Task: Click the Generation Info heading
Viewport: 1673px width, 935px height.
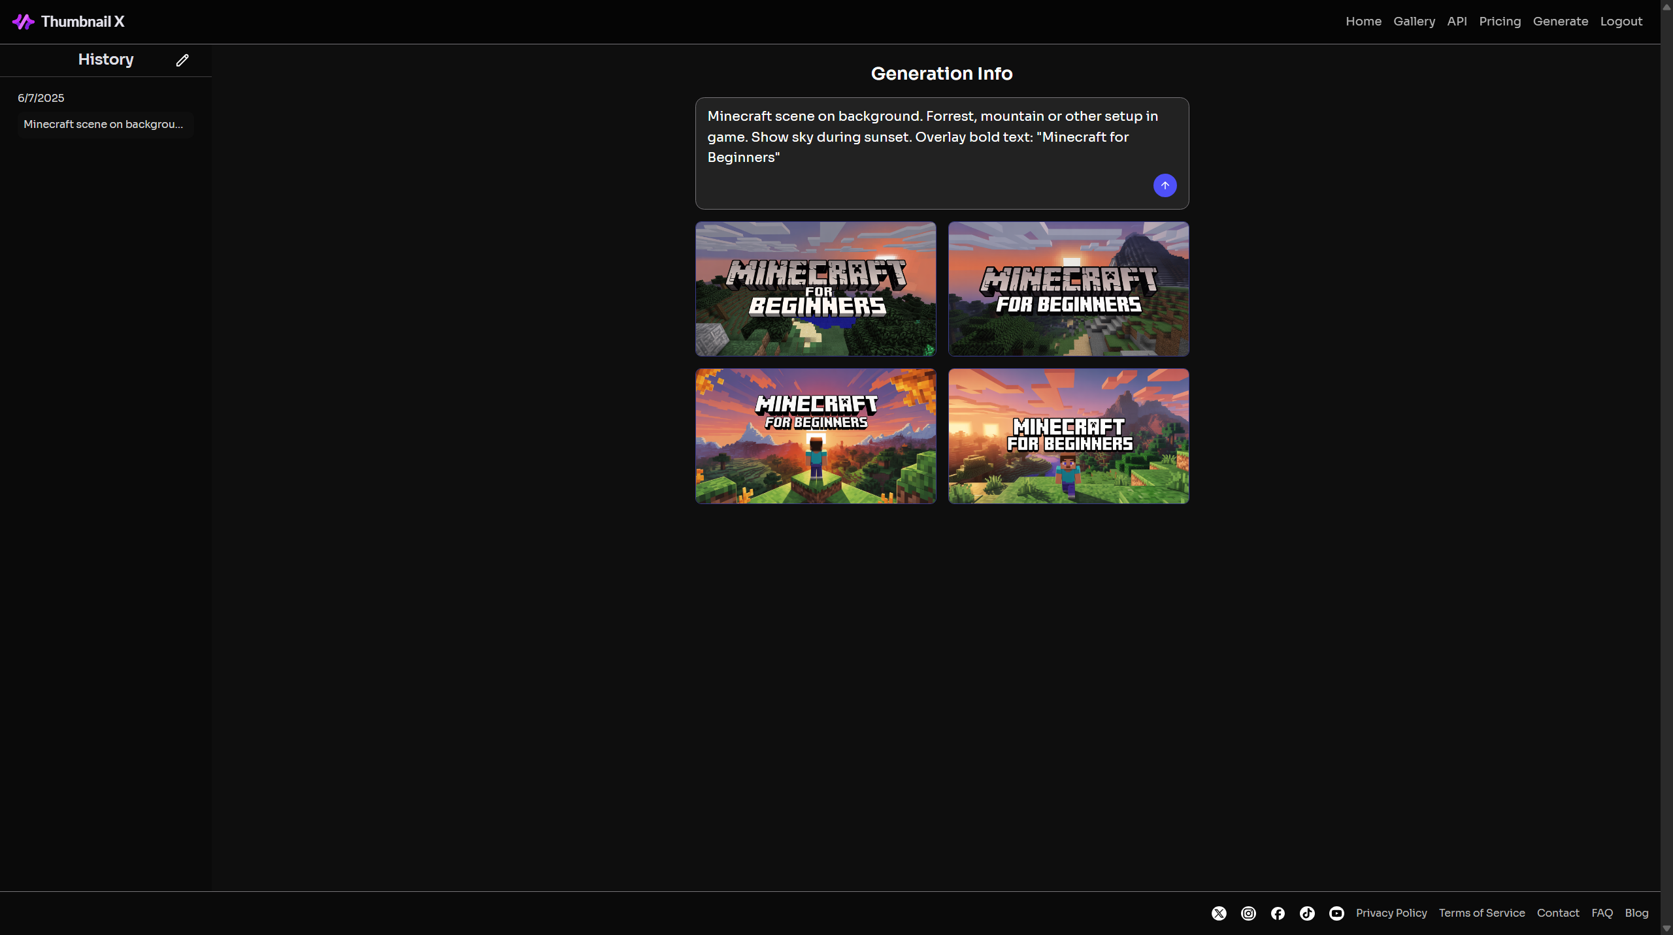Action: 942,74
